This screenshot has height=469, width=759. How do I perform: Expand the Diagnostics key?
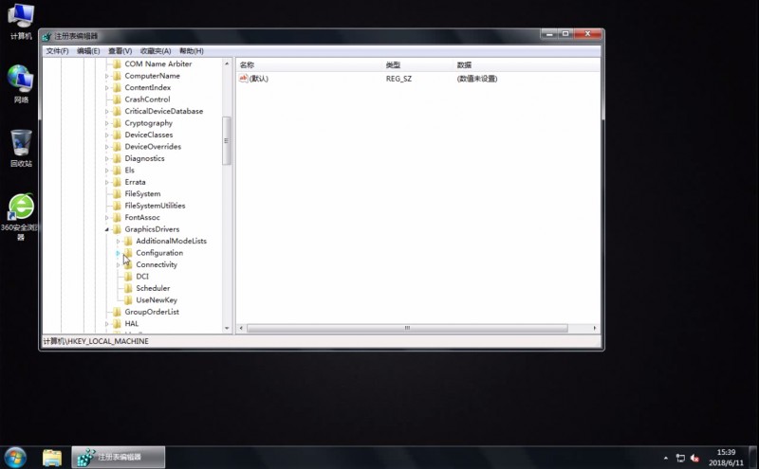(x=107, y=158)
